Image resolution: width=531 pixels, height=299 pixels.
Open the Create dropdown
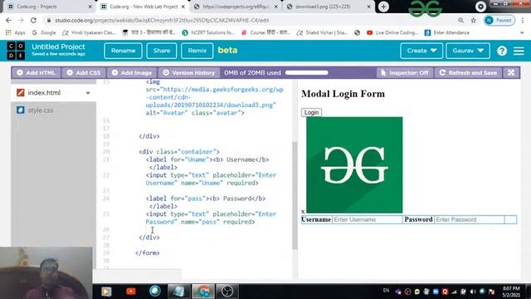pos(421,51)
